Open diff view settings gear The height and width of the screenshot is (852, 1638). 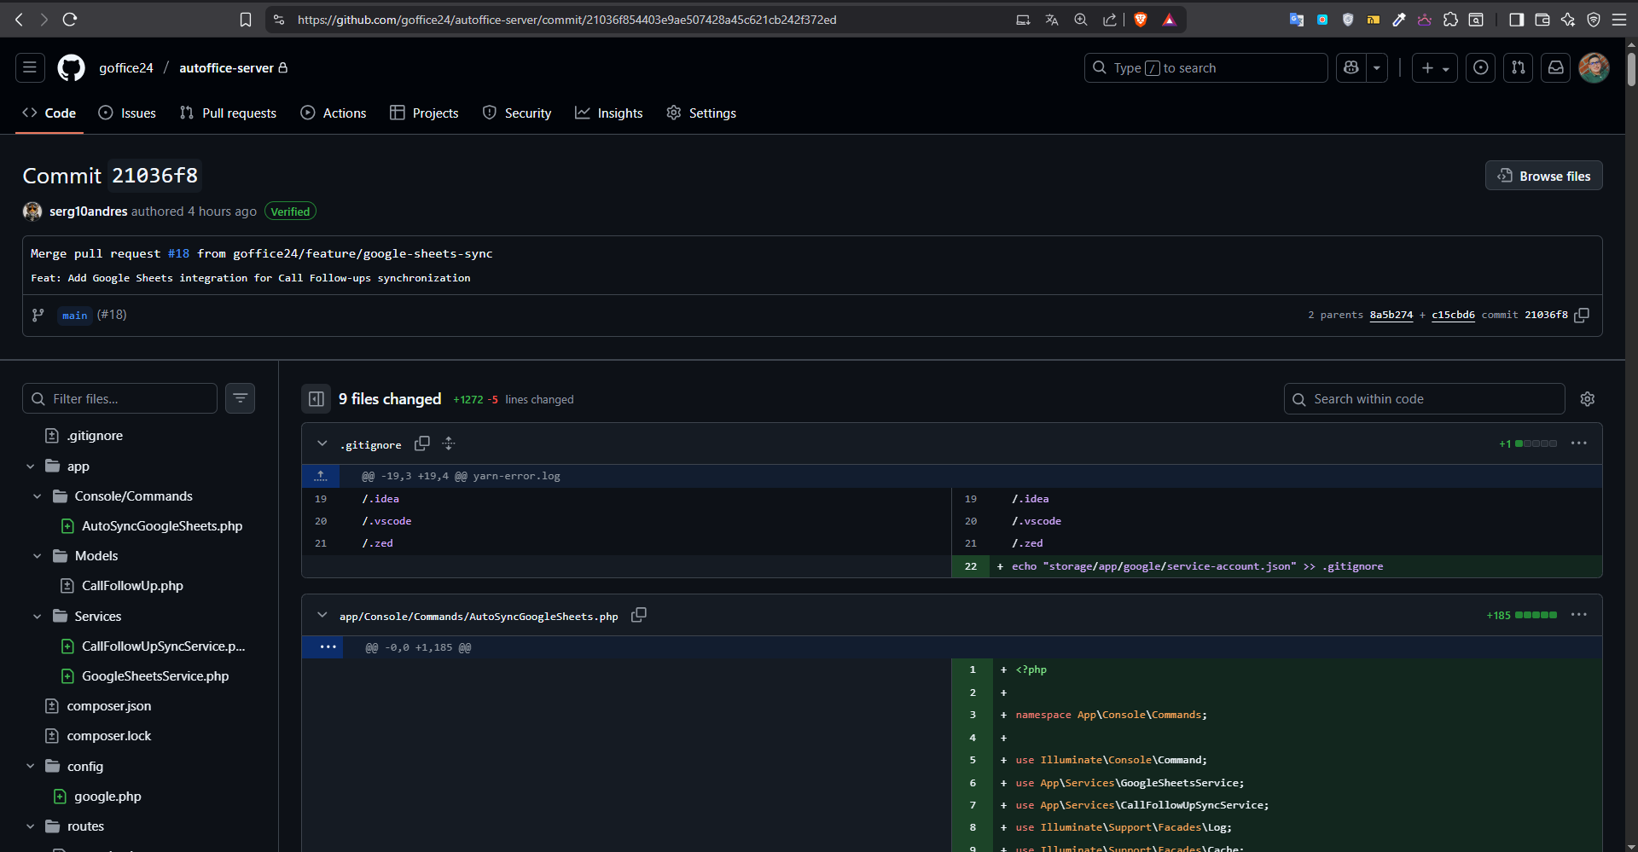point(1587,399)
